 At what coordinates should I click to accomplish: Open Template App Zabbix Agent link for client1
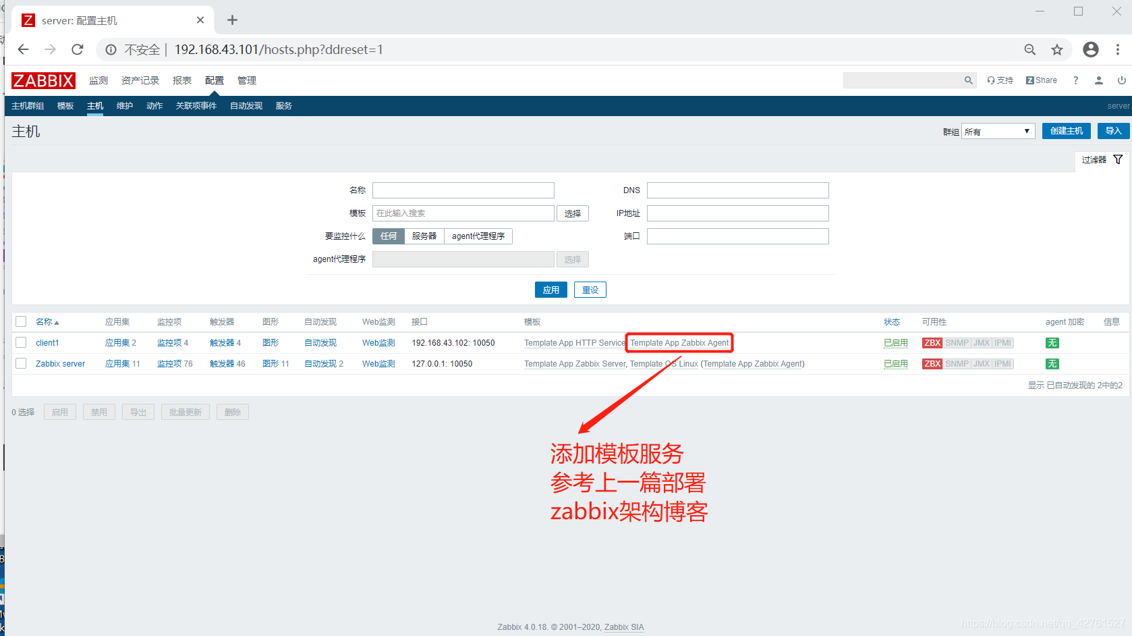coord(679,343)
